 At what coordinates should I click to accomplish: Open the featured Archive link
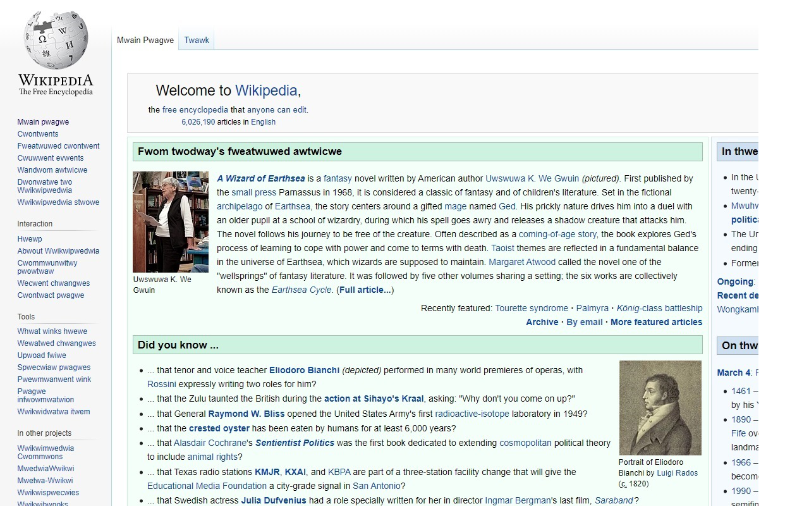(542, 322)
